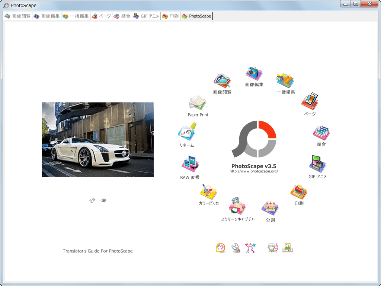
Task: Click the refresh arrows under the photo
Action: pyautogui.click(x=92, y=200)
